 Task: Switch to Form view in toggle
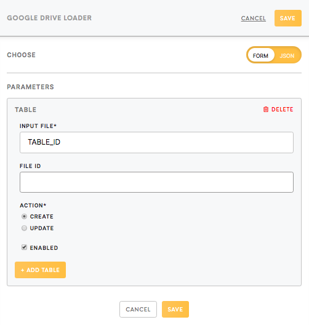click(260, 55)
